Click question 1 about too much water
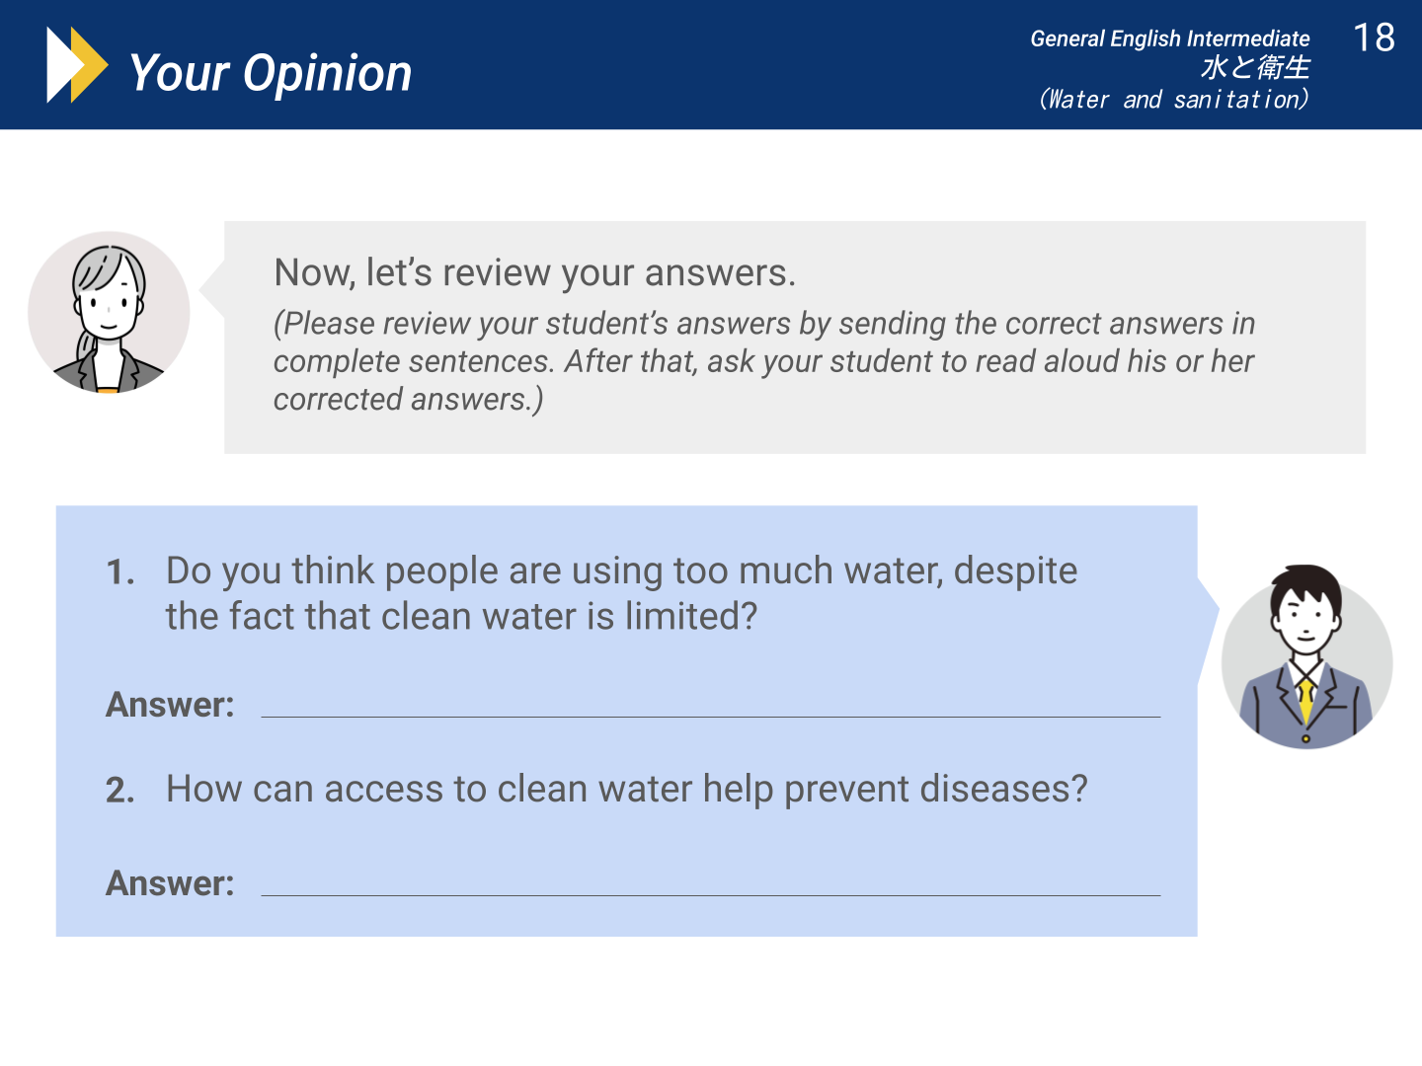This screenshot has height=1066, width=1422. point(621,593)
